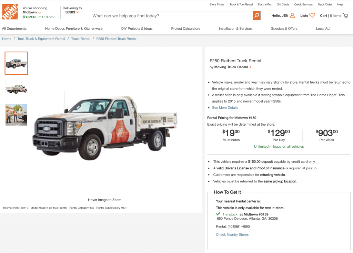This screenshot has height=253, width=353.
Task: Open the account person icon
Action: click(292, 15)
